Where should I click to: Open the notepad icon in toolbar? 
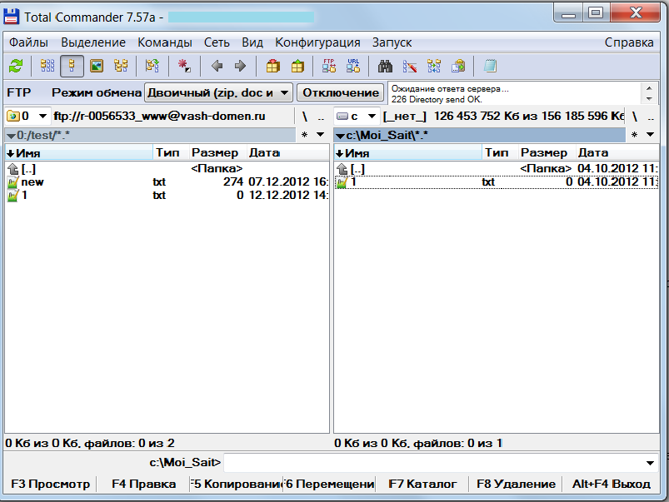490,66
